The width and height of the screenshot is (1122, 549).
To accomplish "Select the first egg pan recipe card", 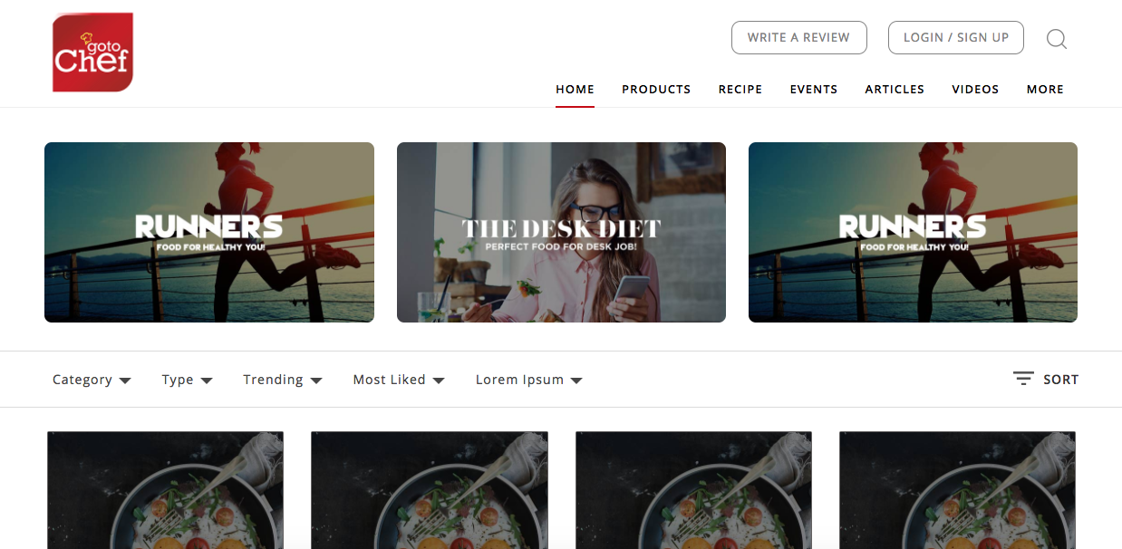I will pos(165,489).
